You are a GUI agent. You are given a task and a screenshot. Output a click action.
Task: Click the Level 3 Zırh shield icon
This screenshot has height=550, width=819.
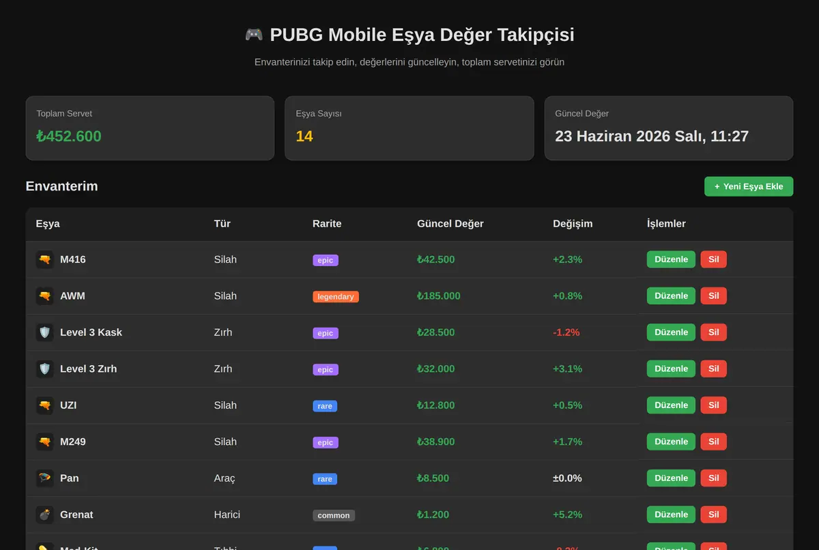click(44, 368)
